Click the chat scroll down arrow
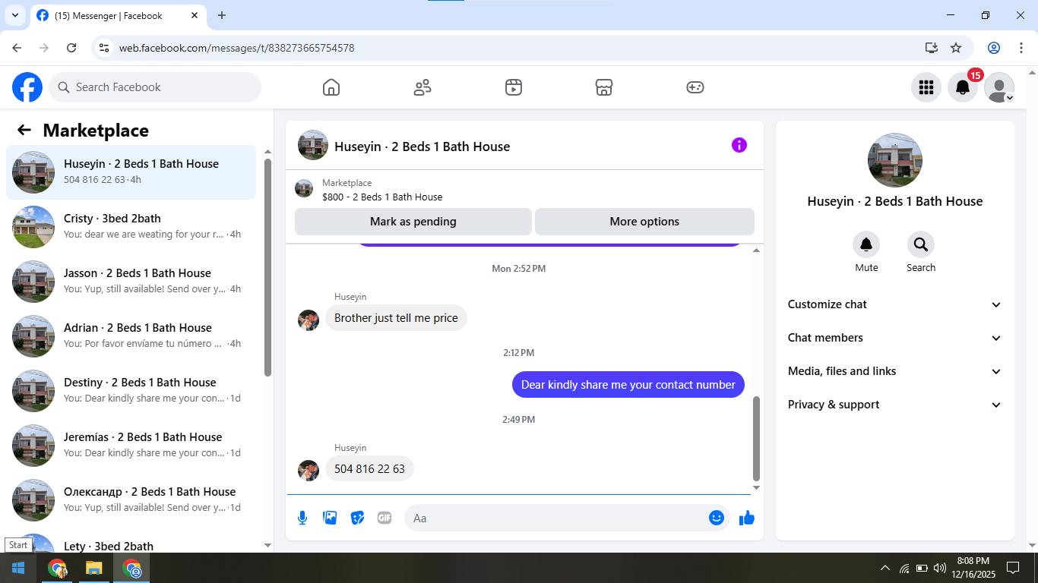This screenshot has width=1038, height=583. click(756, 488)
